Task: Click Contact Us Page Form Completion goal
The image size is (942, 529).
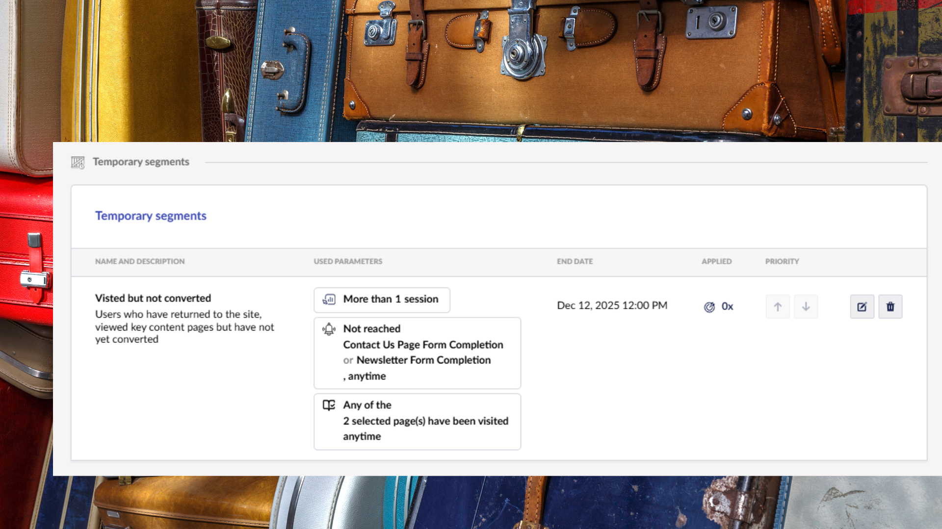Action: 423,345
